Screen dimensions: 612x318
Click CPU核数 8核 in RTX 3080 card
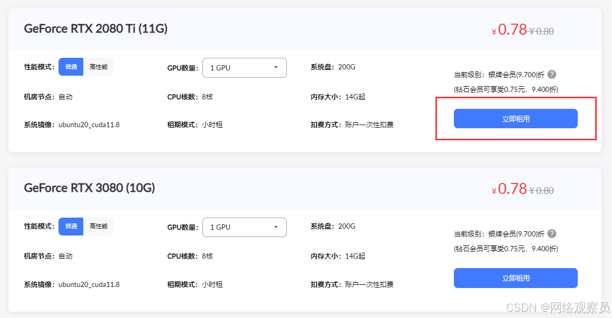tap(190, 256)
